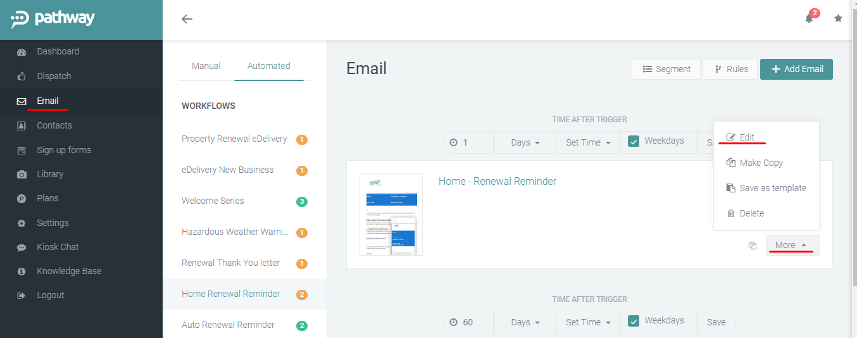
Task: Open Set Time dropdown for 60-day trigger
Action: [x=588, y=322]
